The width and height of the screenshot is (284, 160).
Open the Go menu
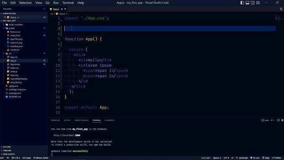(x=47, y=3)
